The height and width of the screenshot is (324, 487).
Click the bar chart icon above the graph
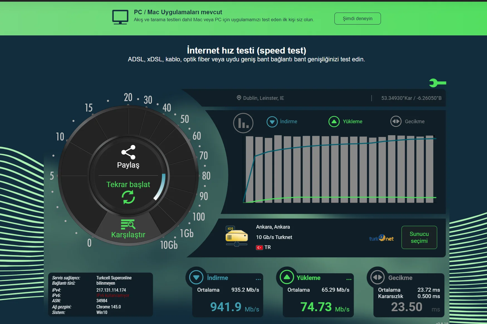[243, 123]
